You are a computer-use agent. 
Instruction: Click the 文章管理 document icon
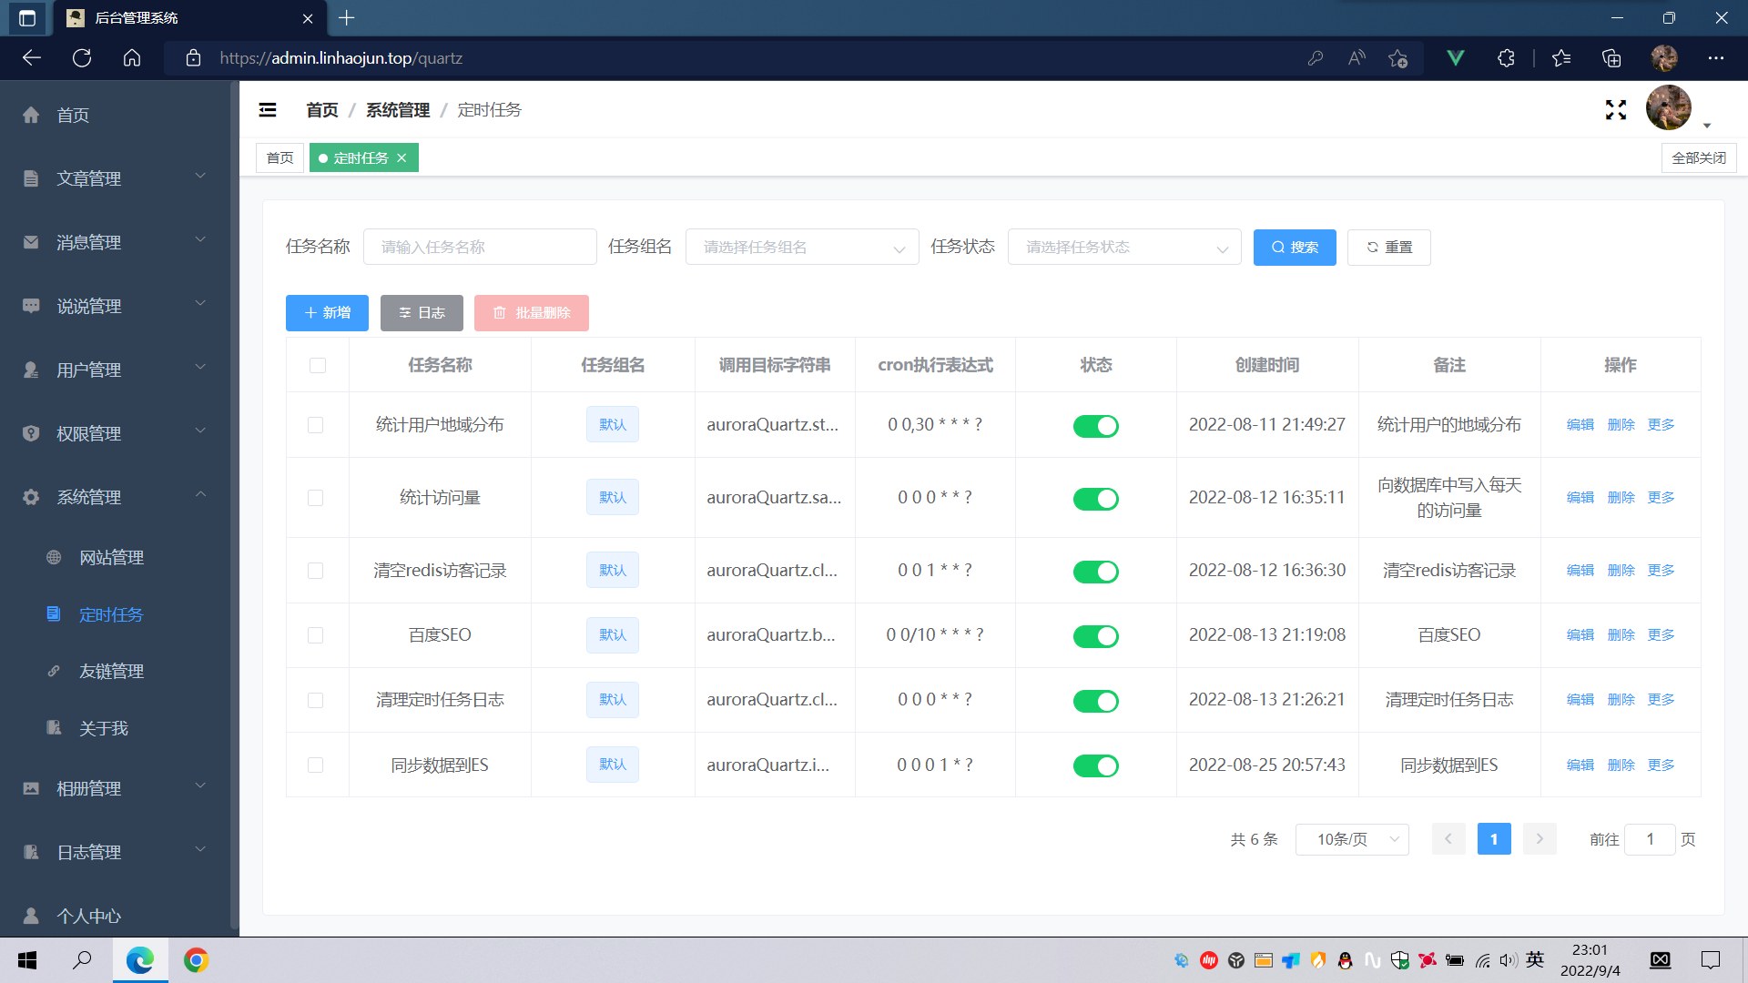pyautogui.click(x=31, y=178)
